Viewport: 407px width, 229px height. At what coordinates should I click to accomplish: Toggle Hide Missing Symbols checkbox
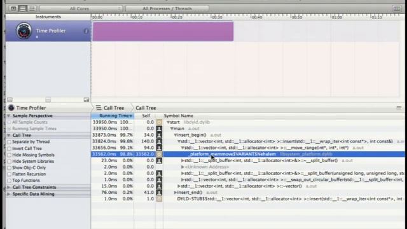[x=10, y=155]
